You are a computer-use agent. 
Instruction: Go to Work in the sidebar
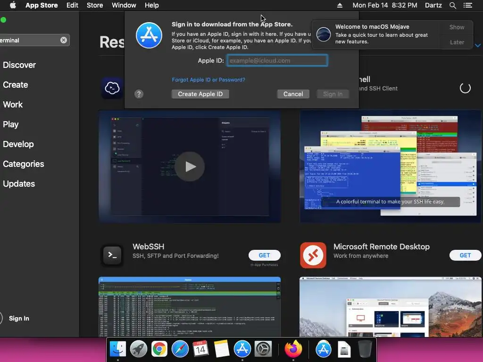pyautogui.click(x=13, y=104)
